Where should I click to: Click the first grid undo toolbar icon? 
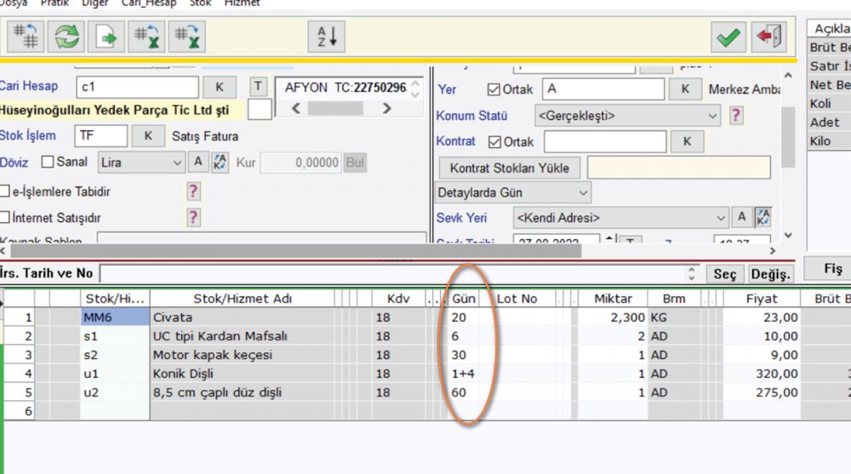(x=146, y=37)
